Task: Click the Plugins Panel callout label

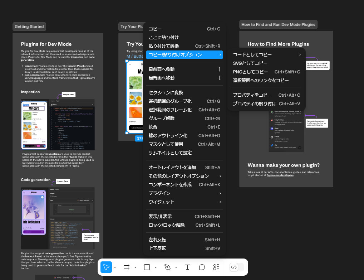Action: pos(69,95)
